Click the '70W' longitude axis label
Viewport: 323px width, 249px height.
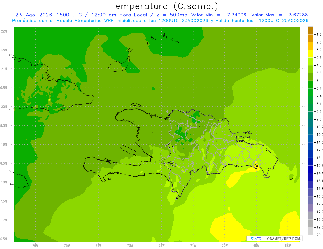[x=225, y=246]
